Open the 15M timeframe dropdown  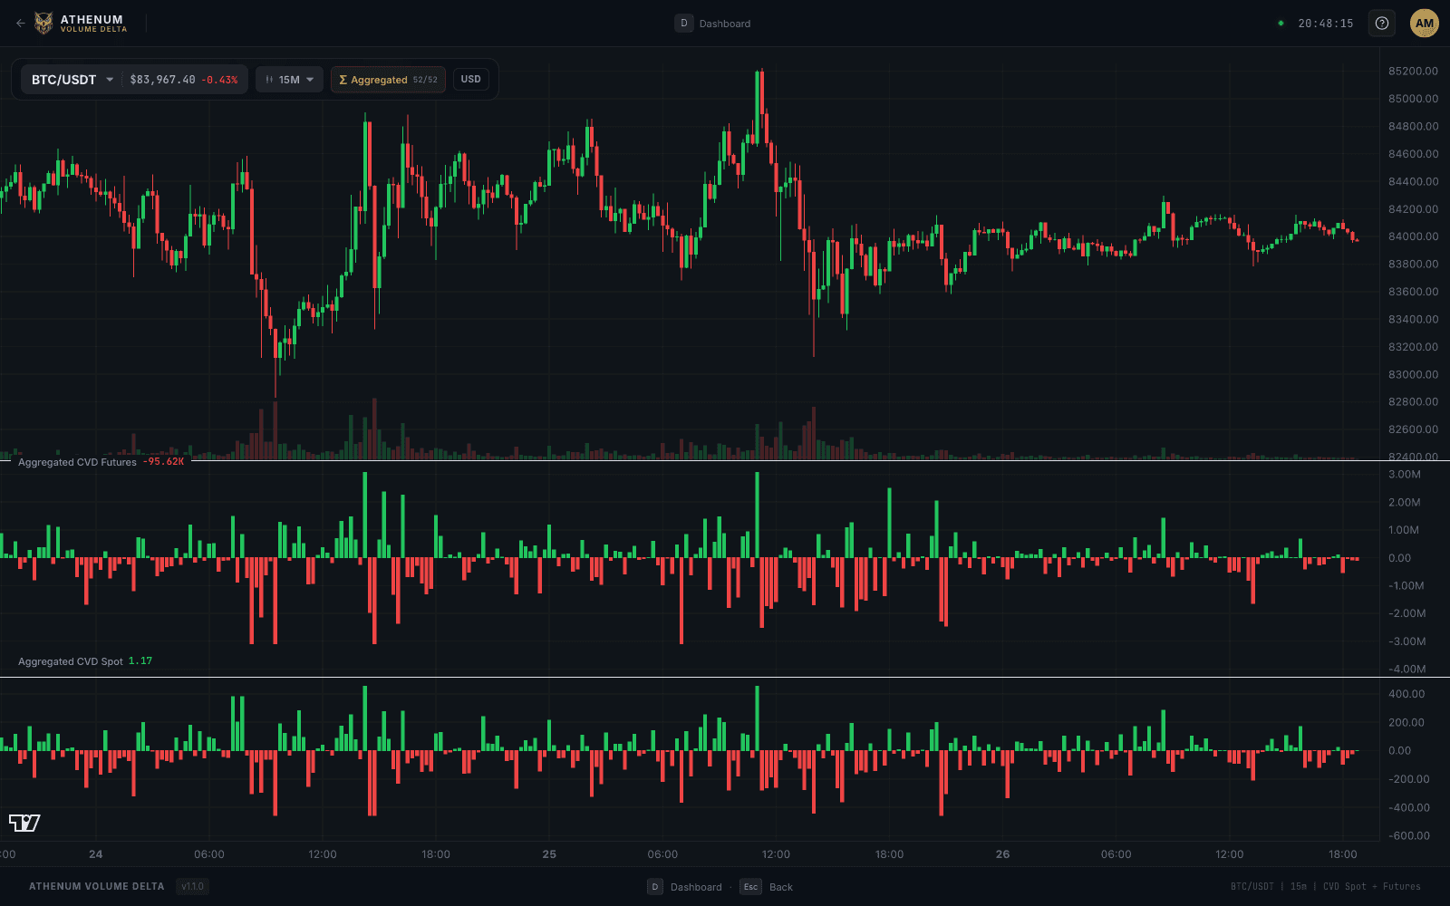[x=289, y=80]
